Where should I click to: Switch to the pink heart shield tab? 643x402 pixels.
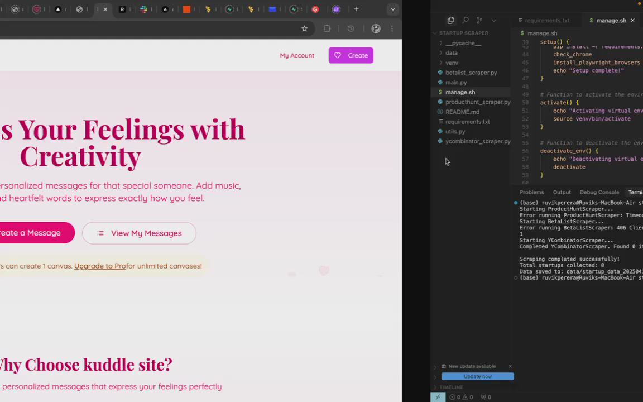pos(36,9)
